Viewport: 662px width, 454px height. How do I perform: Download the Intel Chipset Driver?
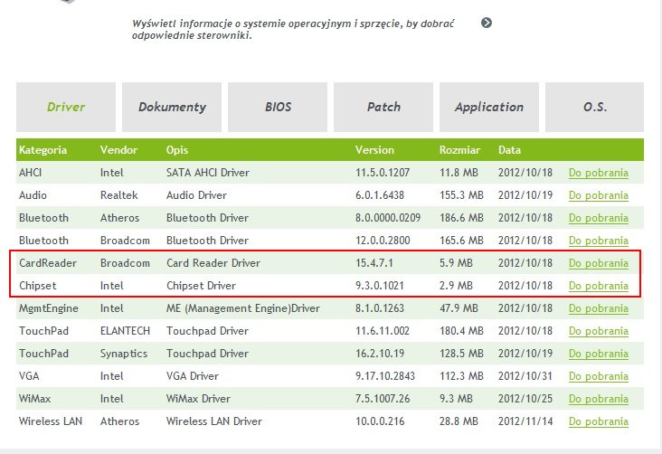click(599, 286)
